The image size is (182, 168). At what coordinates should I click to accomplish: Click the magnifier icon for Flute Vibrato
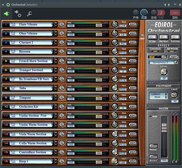click(x=62, y=24)
